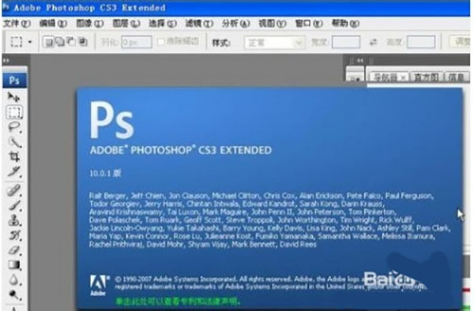Viewport: 474px width, 311px height.
Task: Select the Healing Brush tool
Action: (14, 190)
